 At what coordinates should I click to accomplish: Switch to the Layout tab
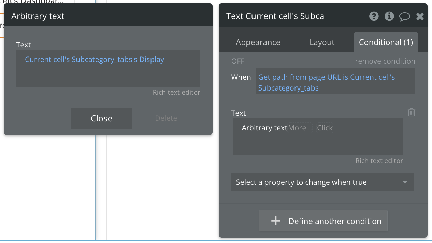coord(322,42)
